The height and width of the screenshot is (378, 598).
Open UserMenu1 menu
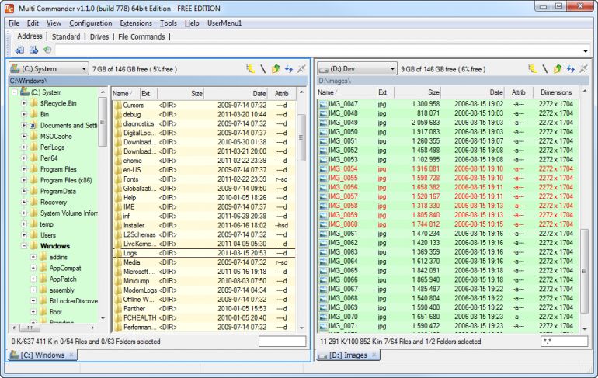tap(224, 23)
